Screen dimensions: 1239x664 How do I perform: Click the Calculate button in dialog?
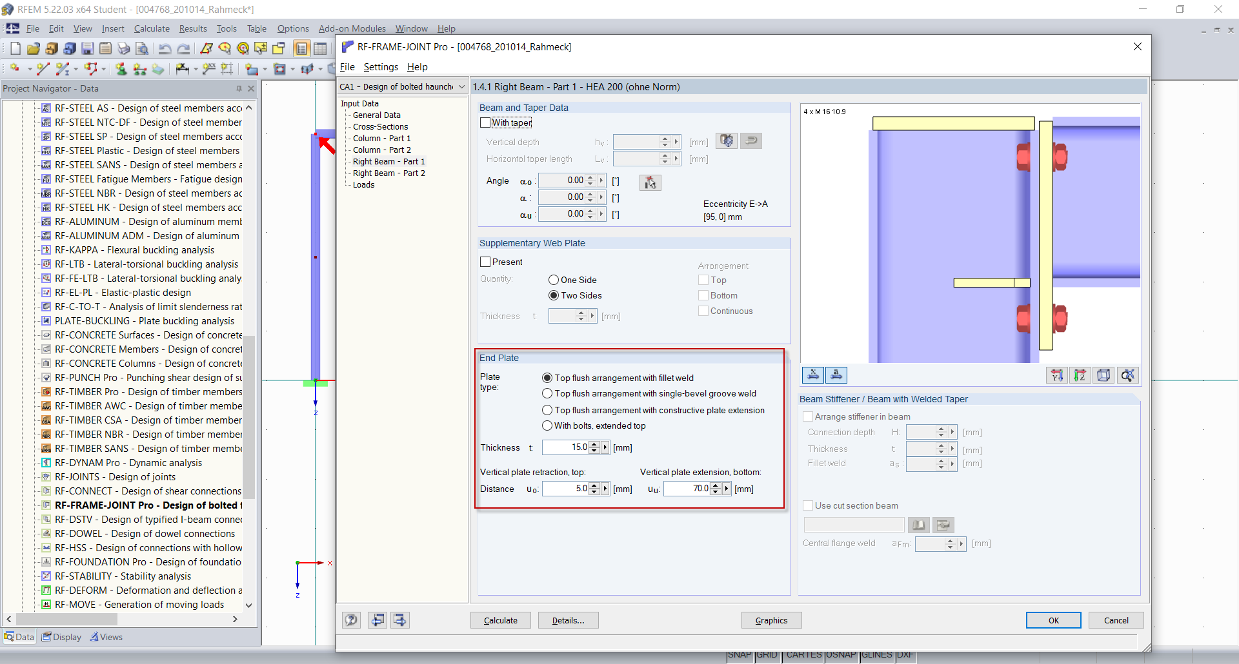click(501, 620)
